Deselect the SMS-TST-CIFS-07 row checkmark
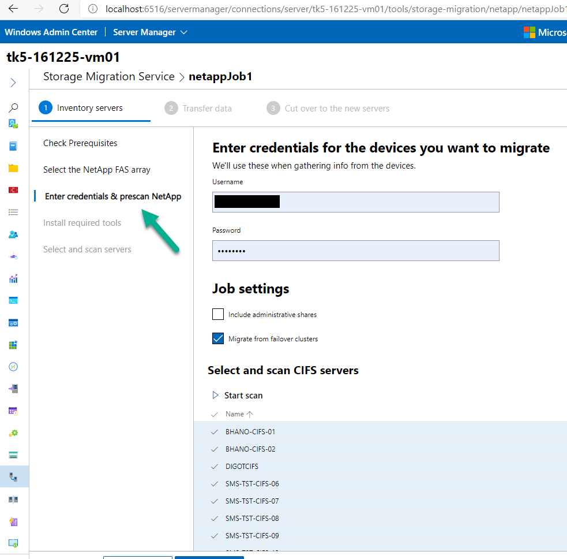The width and height of the screenshot is (567, 559). tap(215, 501)
